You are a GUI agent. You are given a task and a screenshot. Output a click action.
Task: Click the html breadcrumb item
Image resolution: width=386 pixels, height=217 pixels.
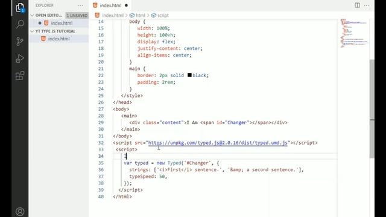138,15
